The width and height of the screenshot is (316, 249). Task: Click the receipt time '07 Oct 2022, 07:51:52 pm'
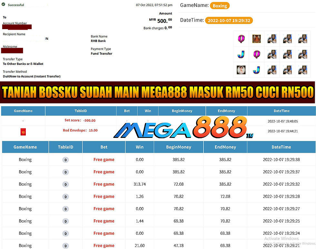click(154, 5)
